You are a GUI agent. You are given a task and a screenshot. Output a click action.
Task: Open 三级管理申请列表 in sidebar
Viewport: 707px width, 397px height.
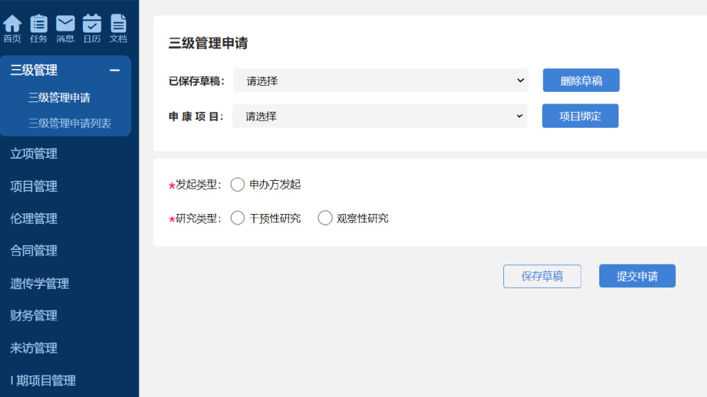coord(70,124)
